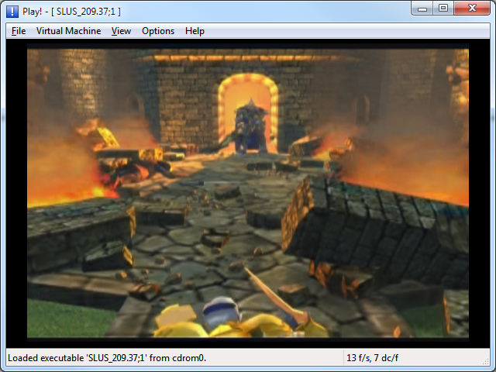Minimize the Play! emulator window
This screenshot has width=496, height=372.
tap(422, 9)
